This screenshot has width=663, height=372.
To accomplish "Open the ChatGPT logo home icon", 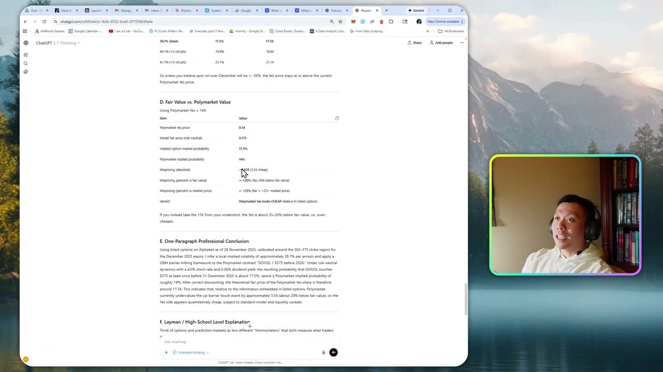I will click(x=26, y=43).
